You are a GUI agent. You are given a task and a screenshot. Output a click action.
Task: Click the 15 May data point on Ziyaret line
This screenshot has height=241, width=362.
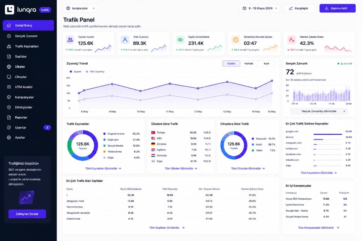[x=272, y=81]
